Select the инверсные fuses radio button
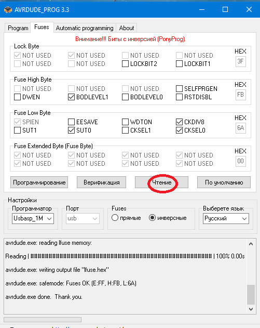260x328 pixels. tap(152, 218)
